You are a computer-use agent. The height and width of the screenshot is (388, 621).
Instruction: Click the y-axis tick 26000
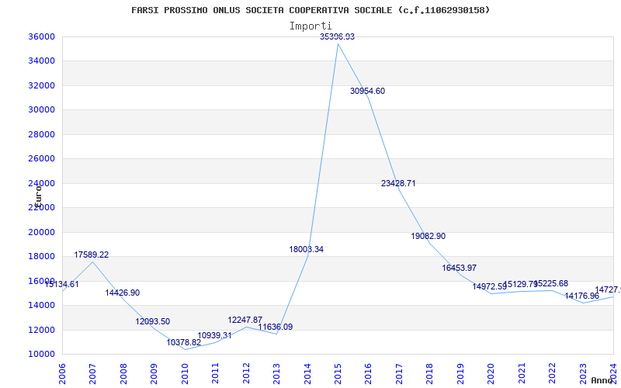click(x=41, y=159)
